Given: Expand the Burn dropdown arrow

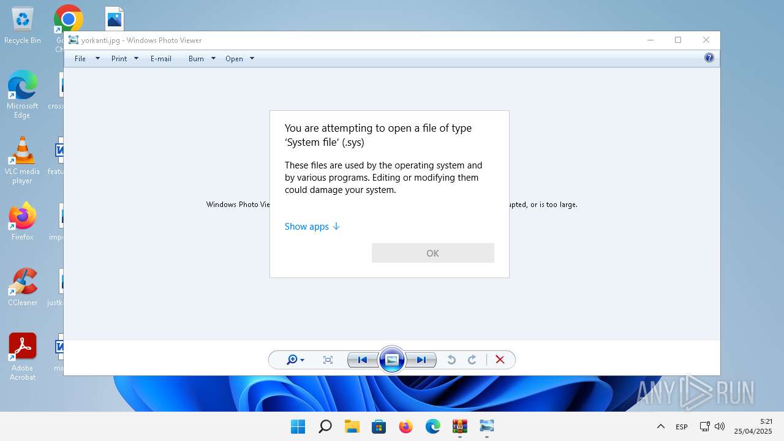Looking at the screenshot, I should (x=213, y=59).
